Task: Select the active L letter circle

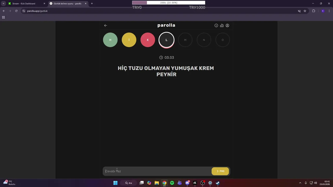Action: (166, 40)
